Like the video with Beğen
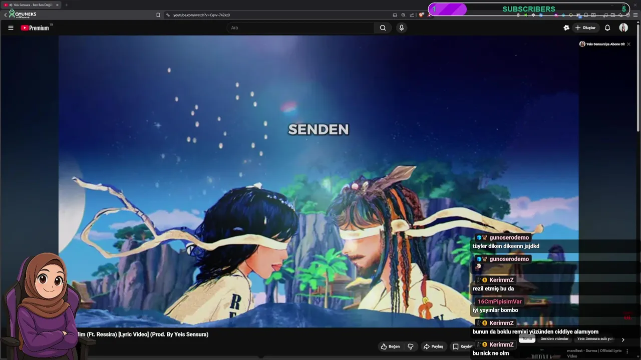Viewport: 641px width, 360px height. [391, 346]
